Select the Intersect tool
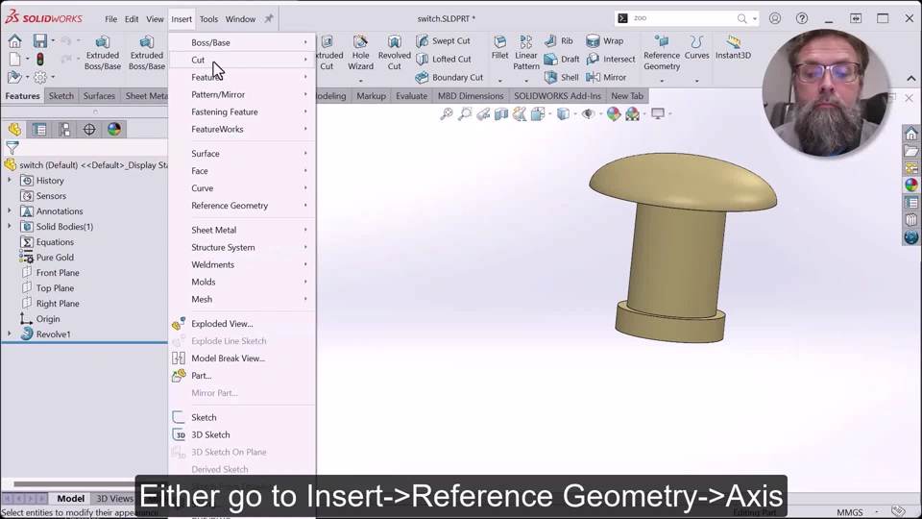 (x=611, y=59)
